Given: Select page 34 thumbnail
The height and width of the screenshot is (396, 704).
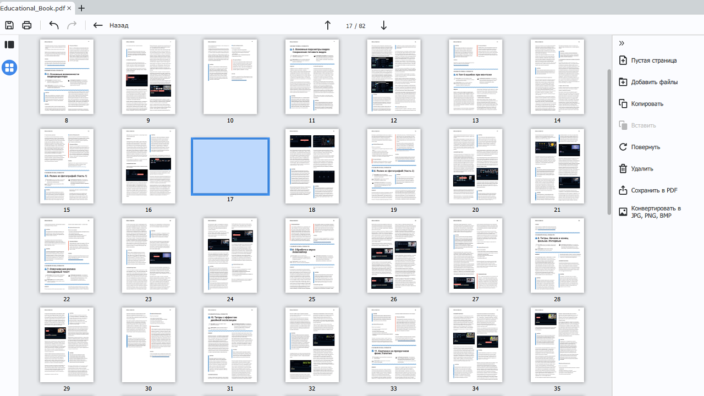Looking at the screenshot, I should click(x=476, y=345).
